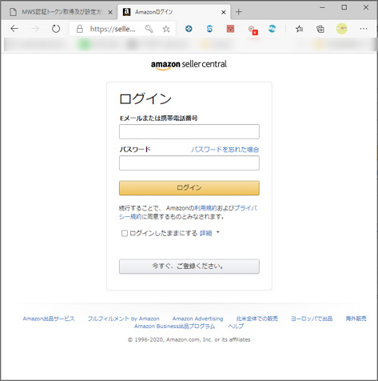This screenshot has width=378, height=381.
Task: Close the browser window
Action: [366, 7]
